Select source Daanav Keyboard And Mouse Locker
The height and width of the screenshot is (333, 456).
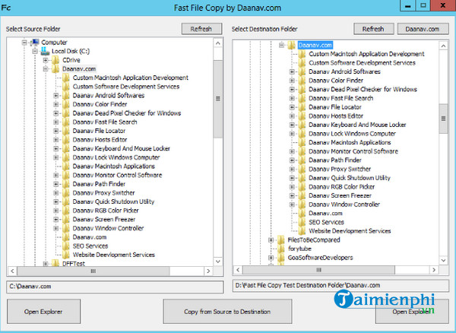122,148
